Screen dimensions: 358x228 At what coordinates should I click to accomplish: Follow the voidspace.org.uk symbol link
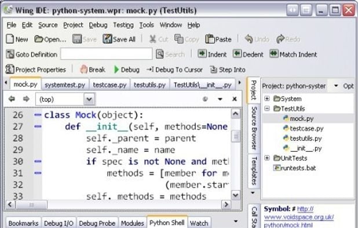click(x=299, y=217)
